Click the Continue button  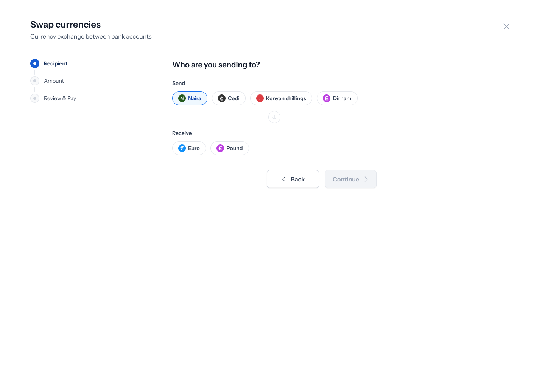pos(351,179)
